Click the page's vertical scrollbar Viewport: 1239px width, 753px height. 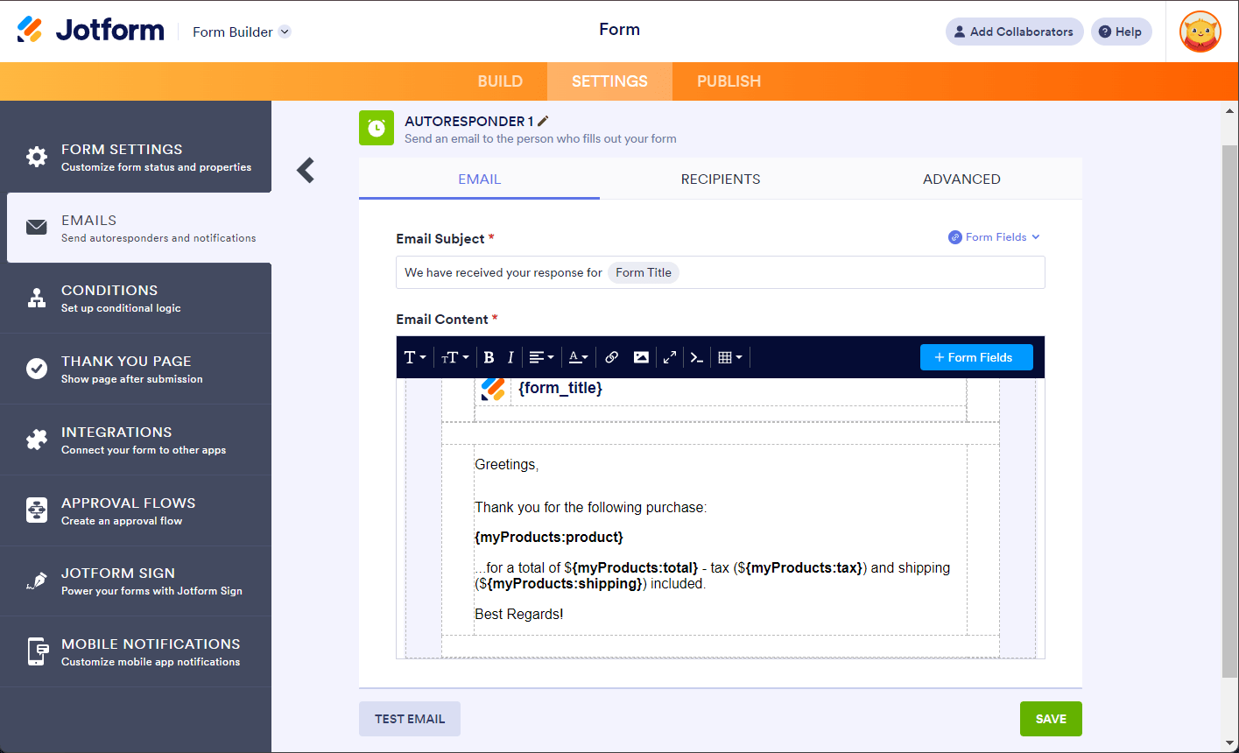[1230, 412]
